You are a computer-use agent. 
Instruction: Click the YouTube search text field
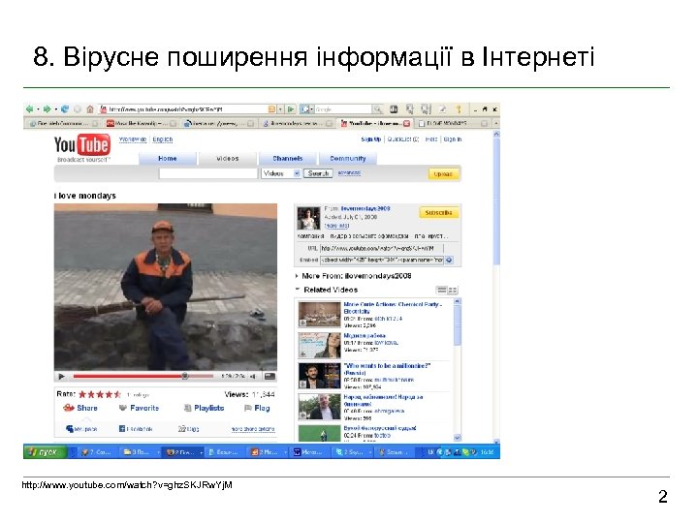pyautogui.click(x=208, y=173)
